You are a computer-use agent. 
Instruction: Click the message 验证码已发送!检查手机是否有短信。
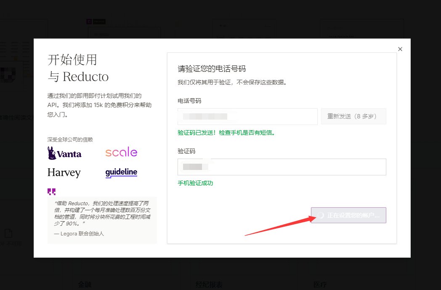[226, 133]
